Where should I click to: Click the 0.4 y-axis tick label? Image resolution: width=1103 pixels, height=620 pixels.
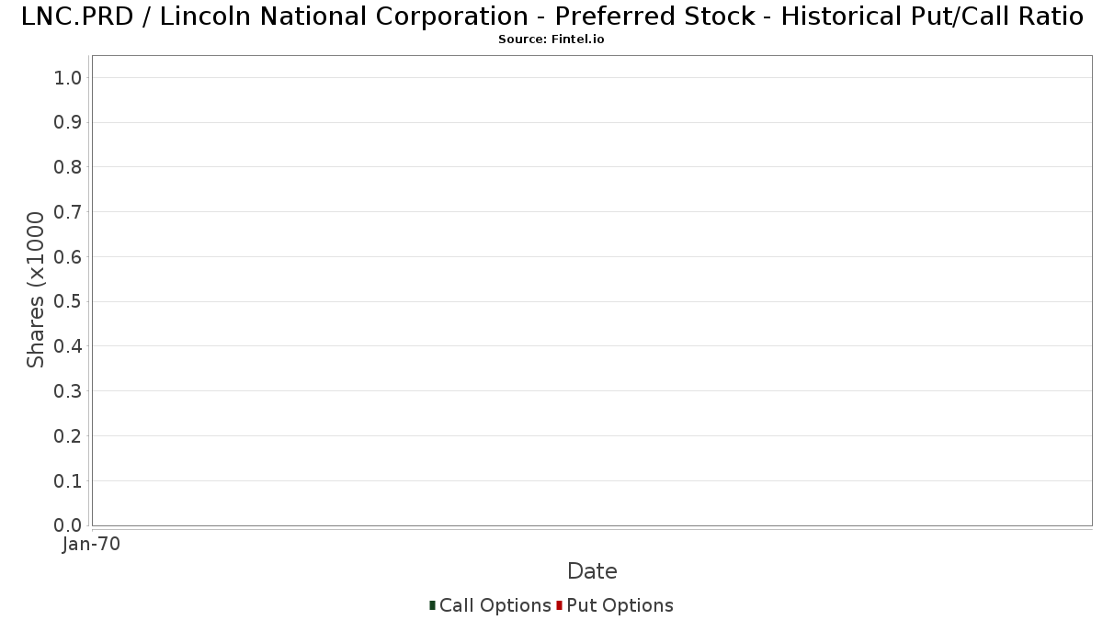coord(69,346)
